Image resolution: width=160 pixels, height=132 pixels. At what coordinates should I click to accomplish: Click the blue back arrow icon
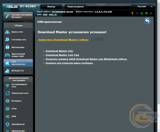pos(147,21)
